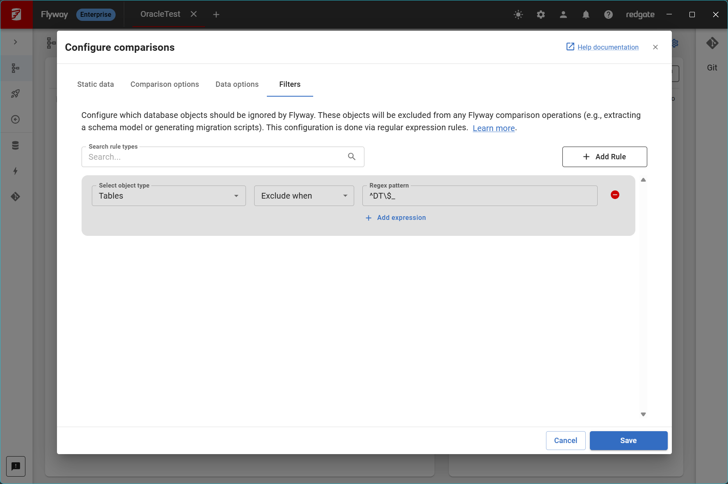Click the search magnifier icon

pyautogui.click(x=352, y=156)
